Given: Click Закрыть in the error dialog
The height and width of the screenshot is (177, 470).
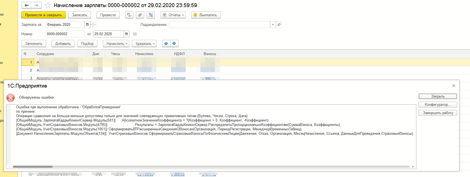Looking at the screenshot, I should (438, 96).
